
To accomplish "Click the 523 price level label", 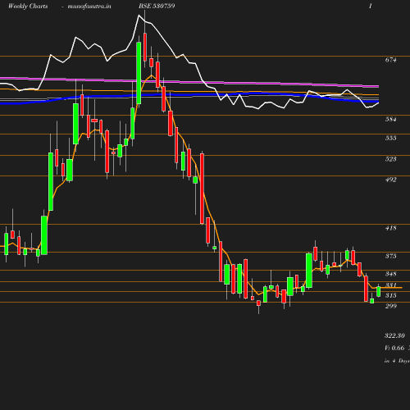I will pos(390,159).
